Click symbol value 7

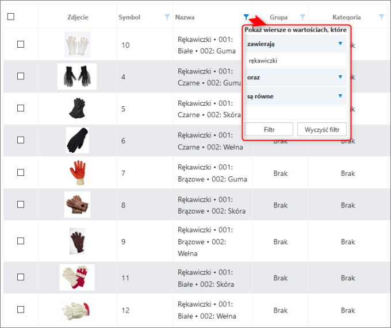(123, 173)
